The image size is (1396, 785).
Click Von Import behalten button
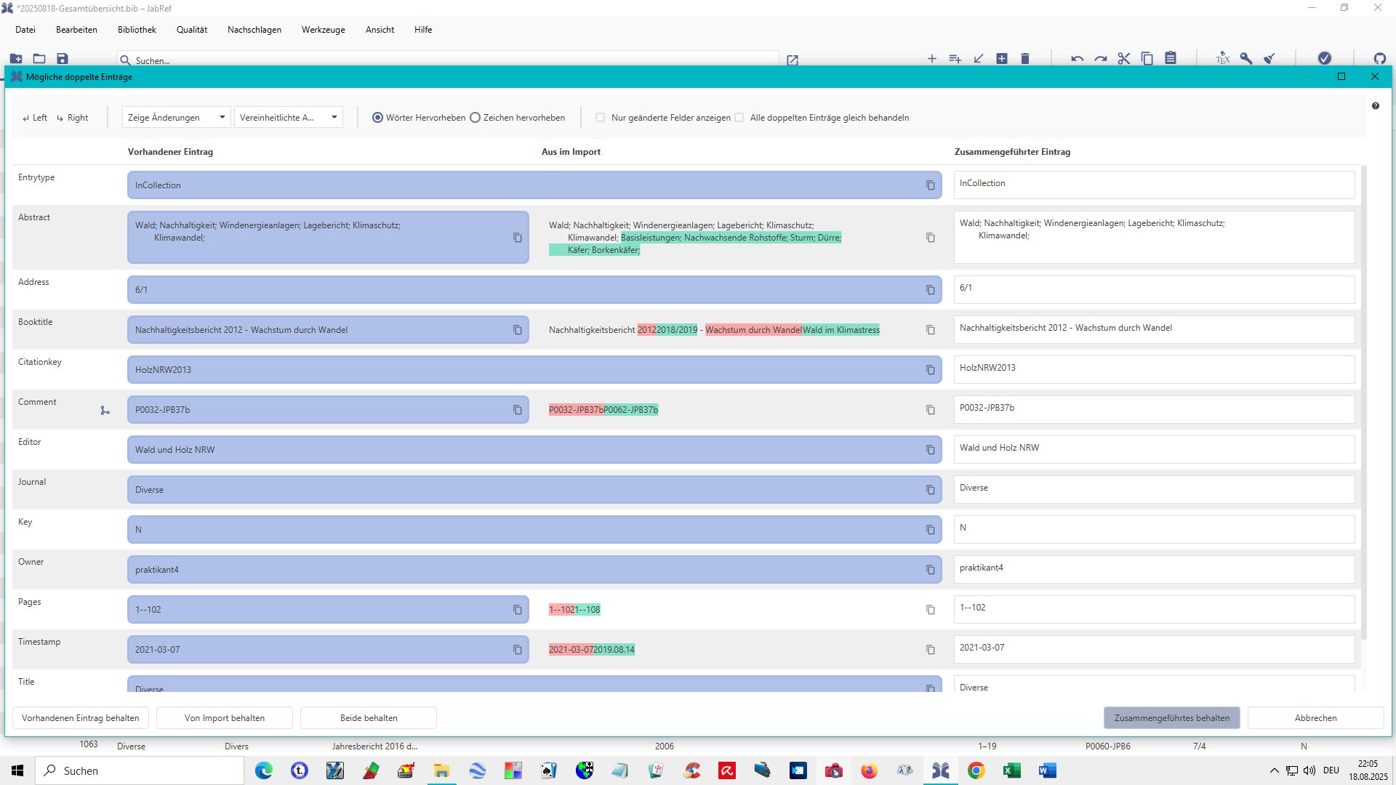coord(224,718)
